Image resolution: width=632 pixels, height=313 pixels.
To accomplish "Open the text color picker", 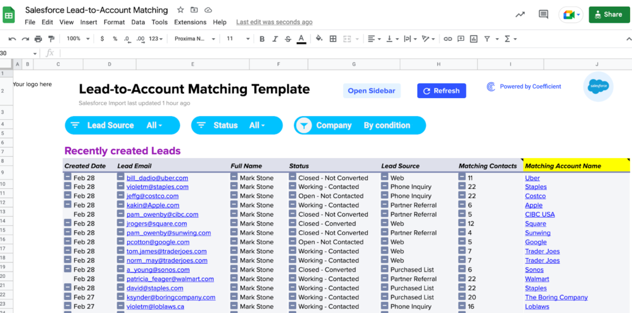I will pyautogui.click(x=301, y=39).
